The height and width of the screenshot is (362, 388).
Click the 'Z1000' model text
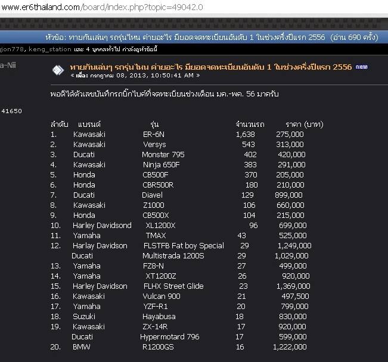point(154,205)
